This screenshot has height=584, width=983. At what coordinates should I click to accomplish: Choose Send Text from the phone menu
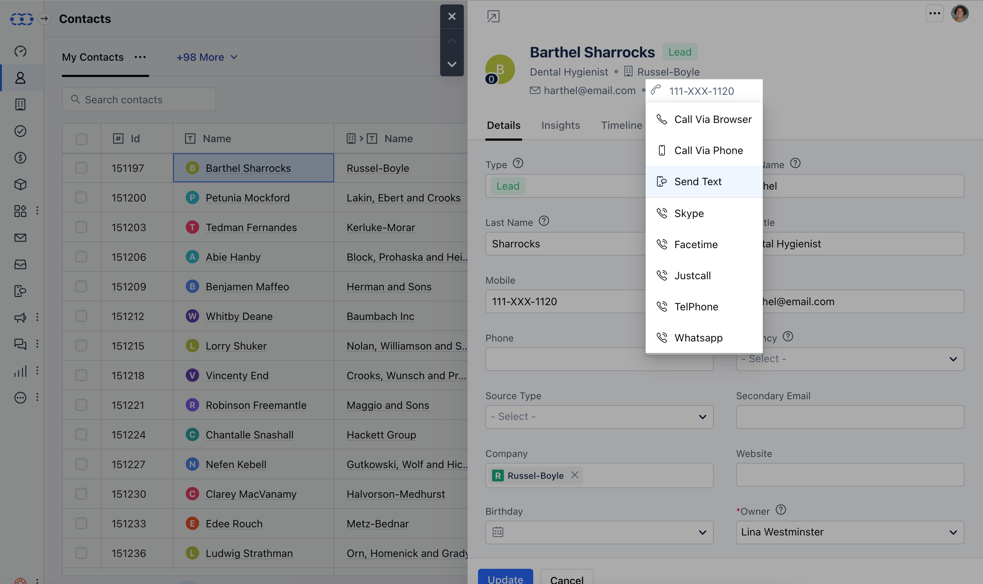point(697,182)
